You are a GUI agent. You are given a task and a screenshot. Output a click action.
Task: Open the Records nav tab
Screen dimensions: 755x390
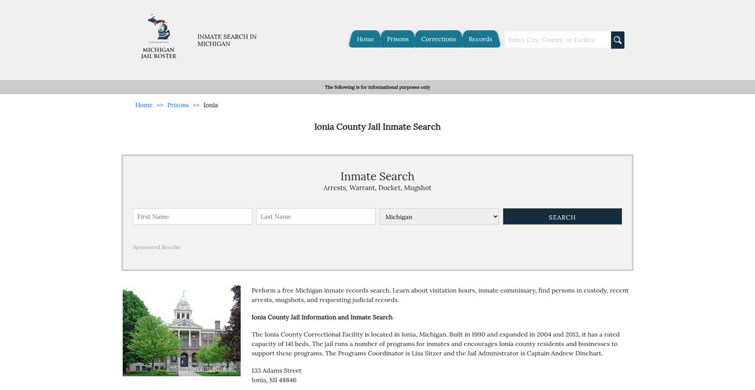[x=481, y=39]
